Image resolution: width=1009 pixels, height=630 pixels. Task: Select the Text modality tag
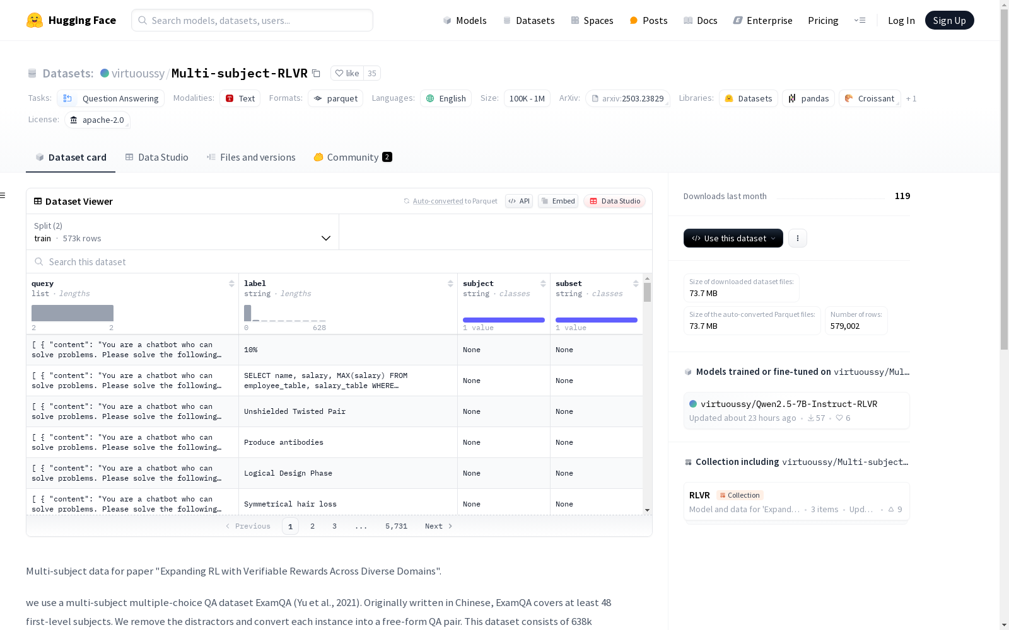click(240, 98)
